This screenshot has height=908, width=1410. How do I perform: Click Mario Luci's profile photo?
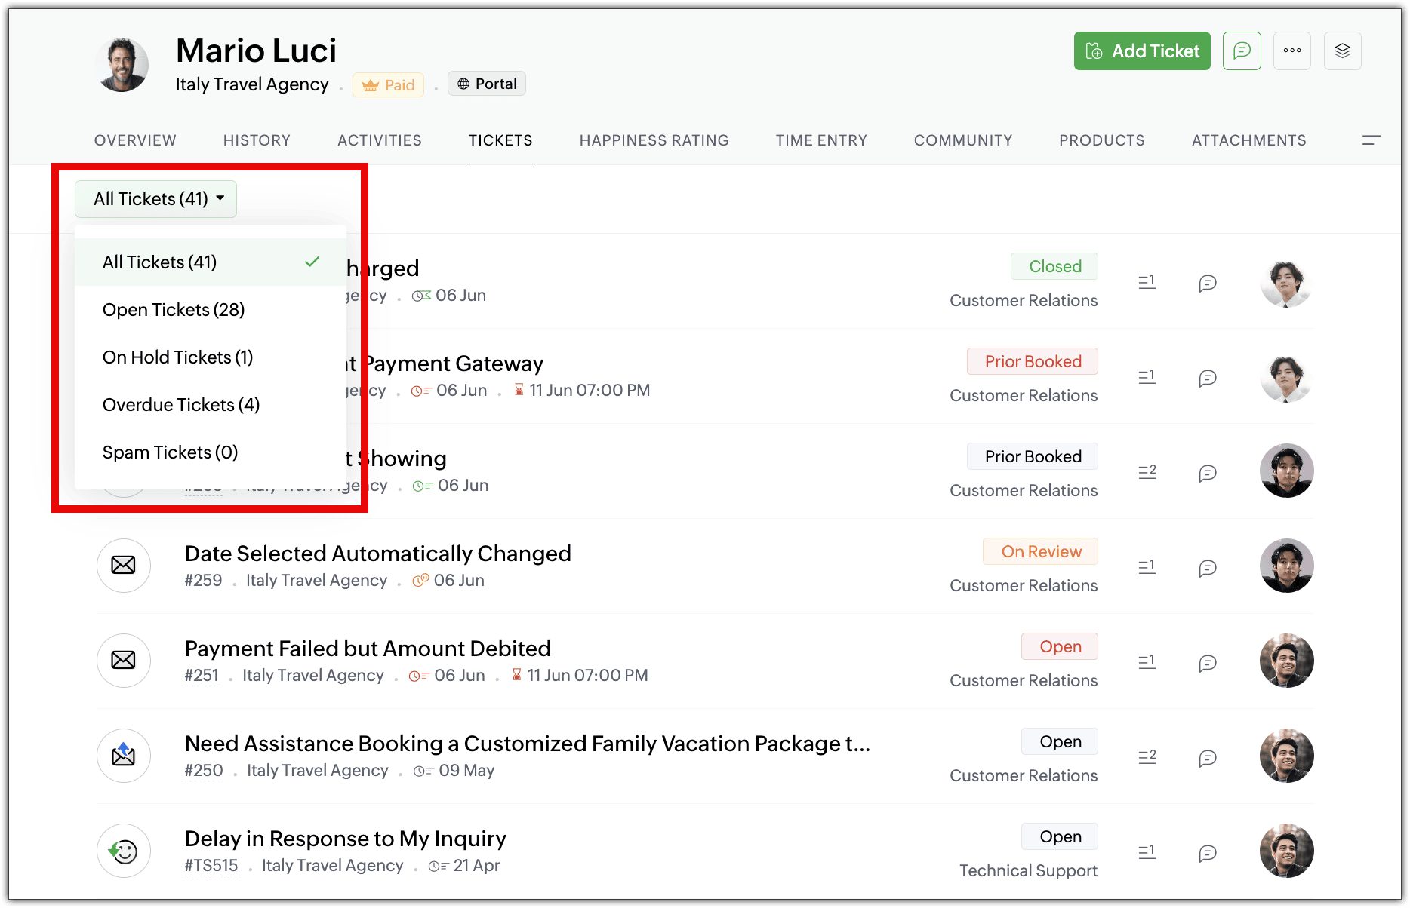pyautogui.click(x=122, y=65)
